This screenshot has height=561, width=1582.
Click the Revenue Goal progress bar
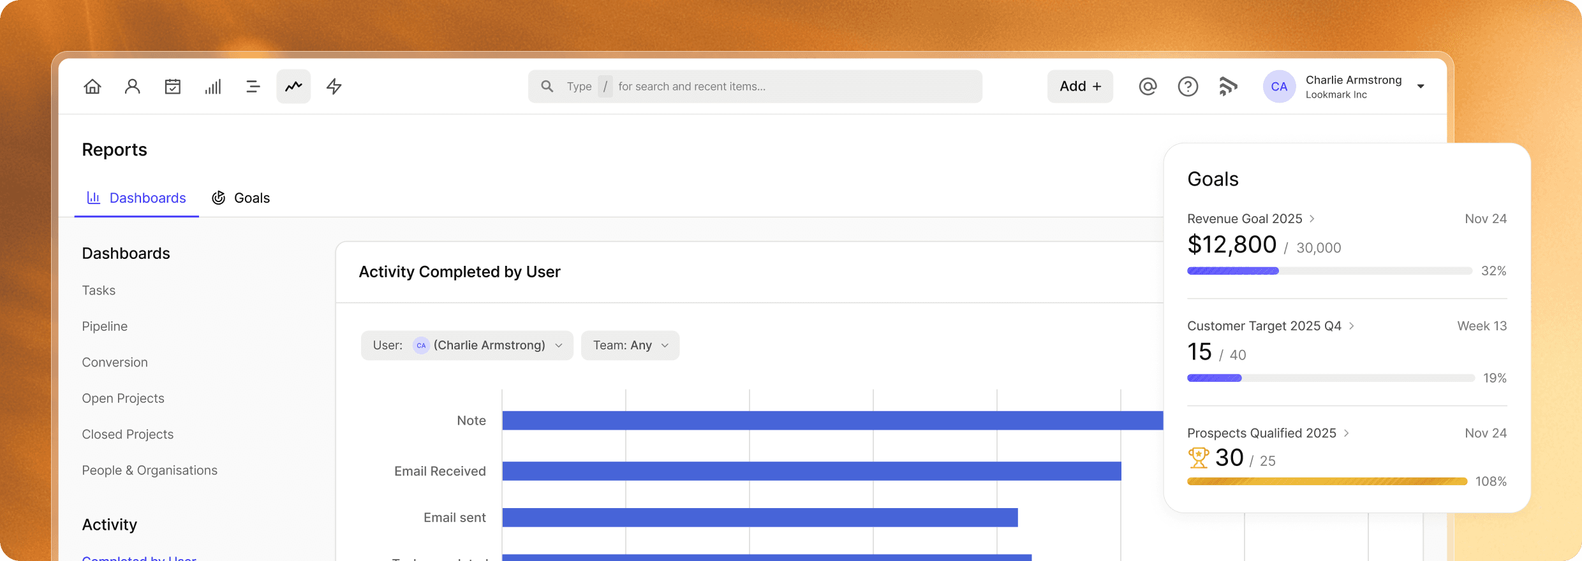click(x=1329, y=271)
